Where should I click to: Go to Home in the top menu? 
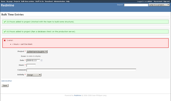3,1
